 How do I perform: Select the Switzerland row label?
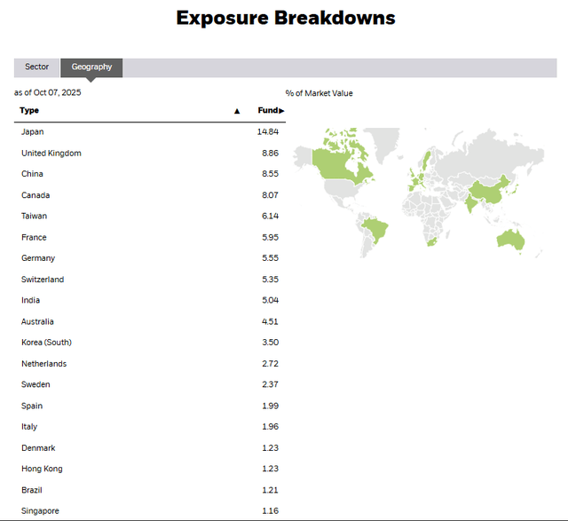(x=43, y=280)
